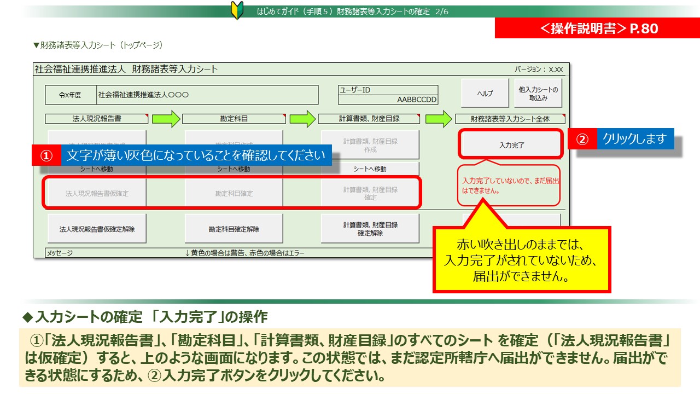Viewport: 700px width, 394px height.
Task: Click green arrow after 法人現況報告書 header
Action: point(166,119)
